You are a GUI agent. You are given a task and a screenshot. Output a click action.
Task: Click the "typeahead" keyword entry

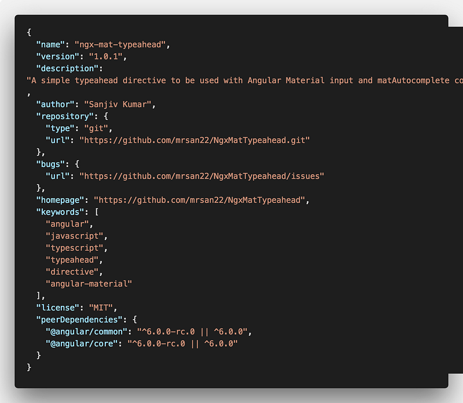point(72,260)
